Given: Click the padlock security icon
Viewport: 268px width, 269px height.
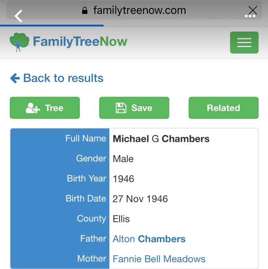Looking at the screenshot, I should [85, 11].
